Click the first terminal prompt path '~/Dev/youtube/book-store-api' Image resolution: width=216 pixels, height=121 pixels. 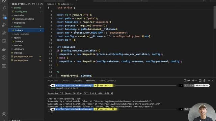pyautogui.click(x=75, y=85)
